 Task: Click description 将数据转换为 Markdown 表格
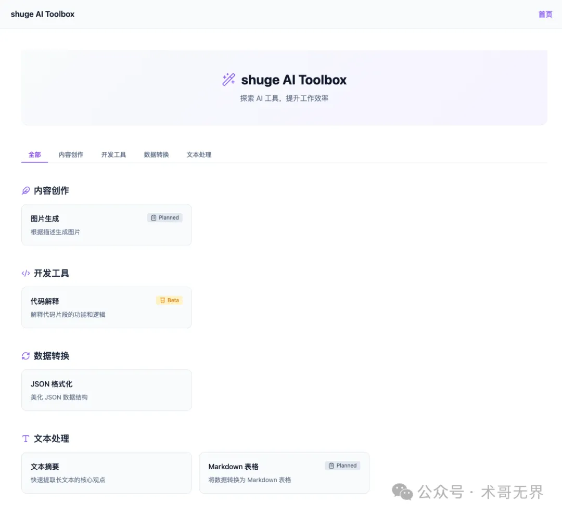[x=249, y=480]
